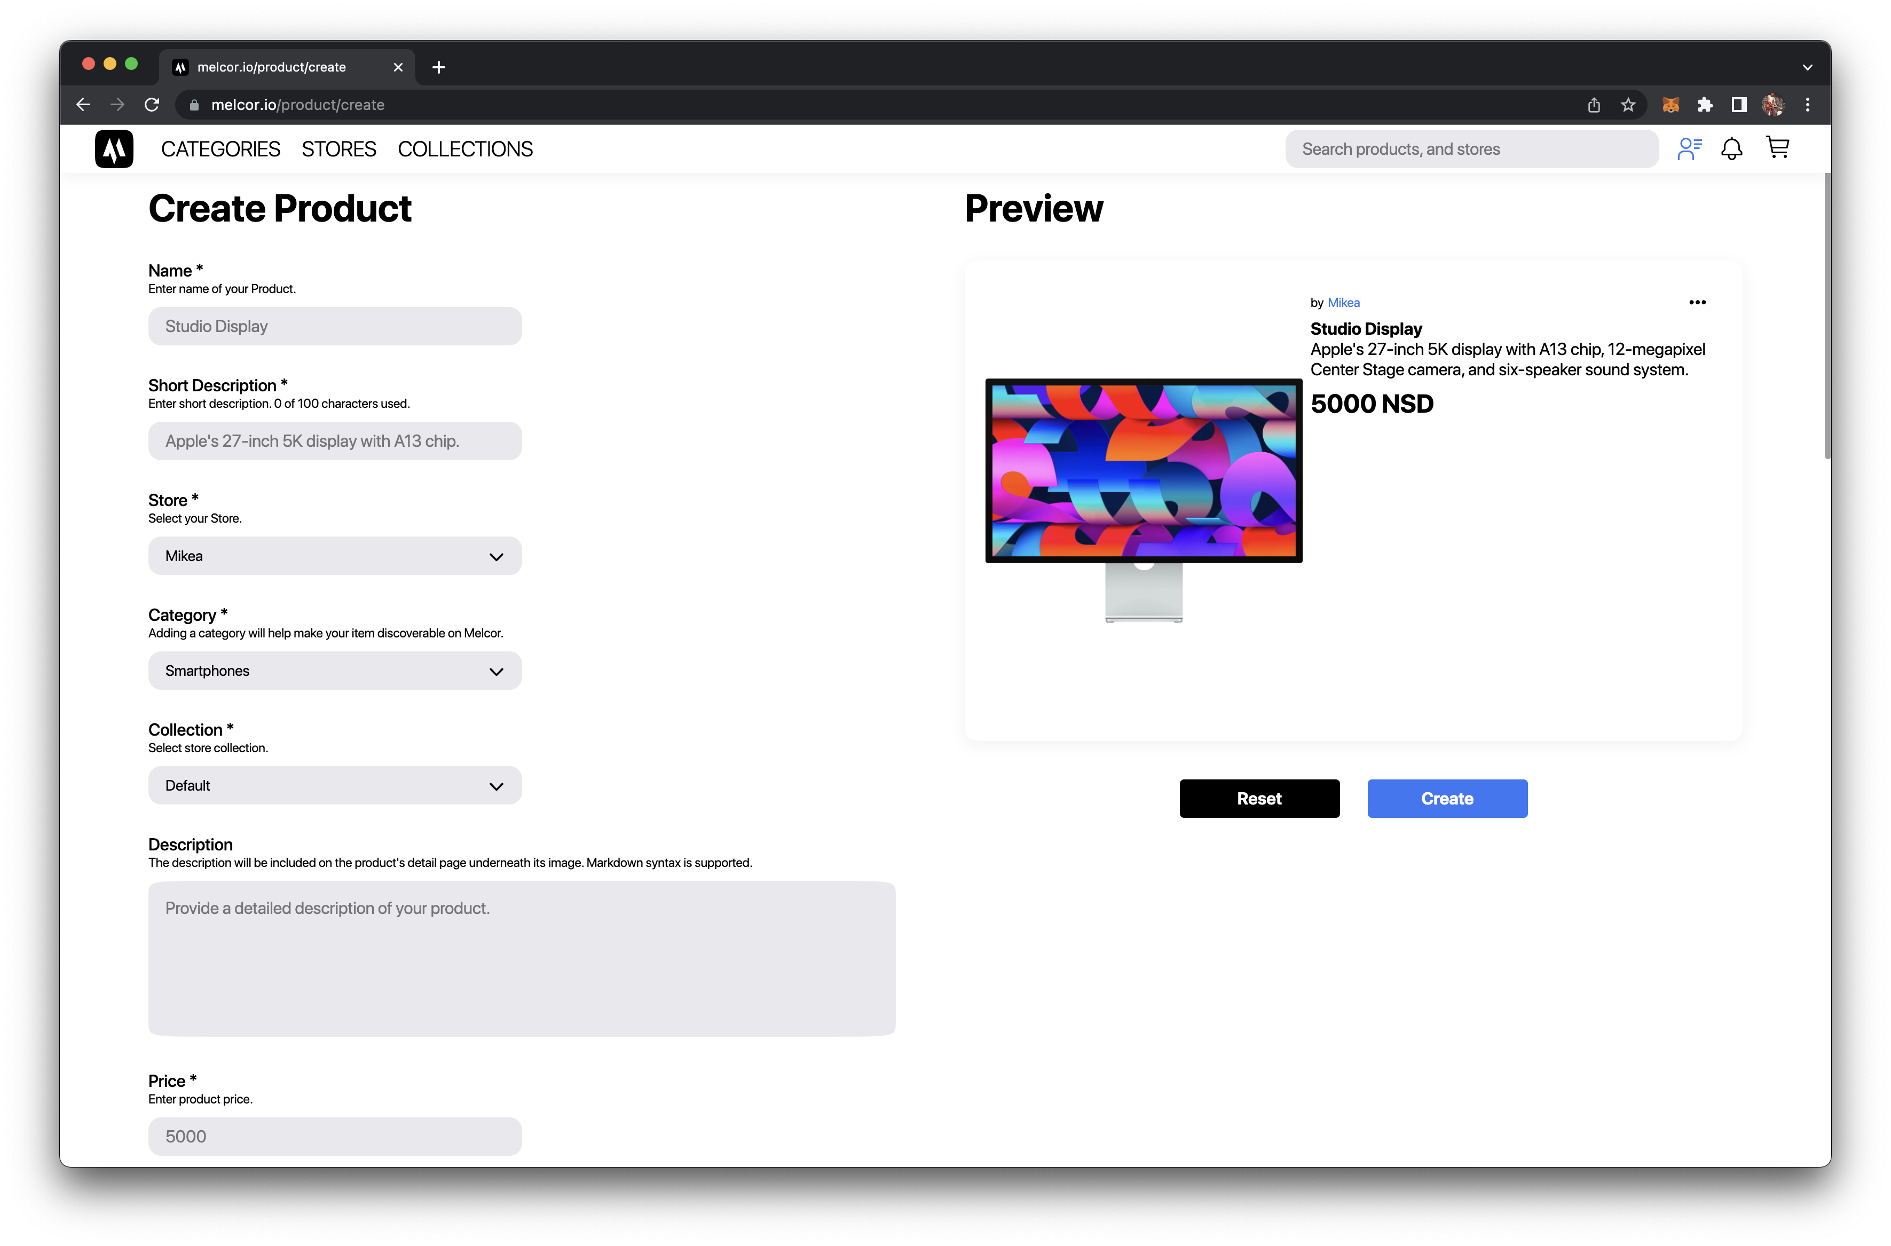Open the Chrome three-dot menu
This screenshot has height=1246, width=1891.
[1808, 104]
